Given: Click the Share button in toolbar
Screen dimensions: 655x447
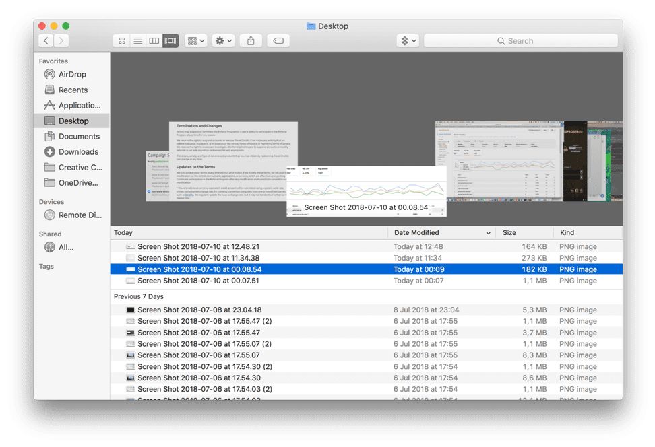Looking at the screenshot, I should [x=251, y=41].
